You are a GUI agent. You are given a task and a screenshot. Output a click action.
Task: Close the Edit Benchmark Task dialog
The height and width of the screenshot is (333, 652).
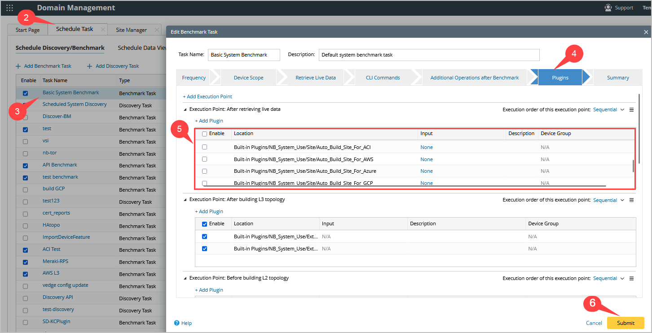pyautogui.click(x=646, y=32)
